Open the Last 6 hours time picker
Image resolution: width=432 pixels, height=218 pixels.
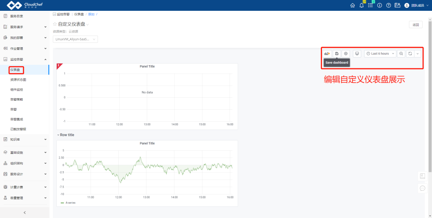(380, 54)
